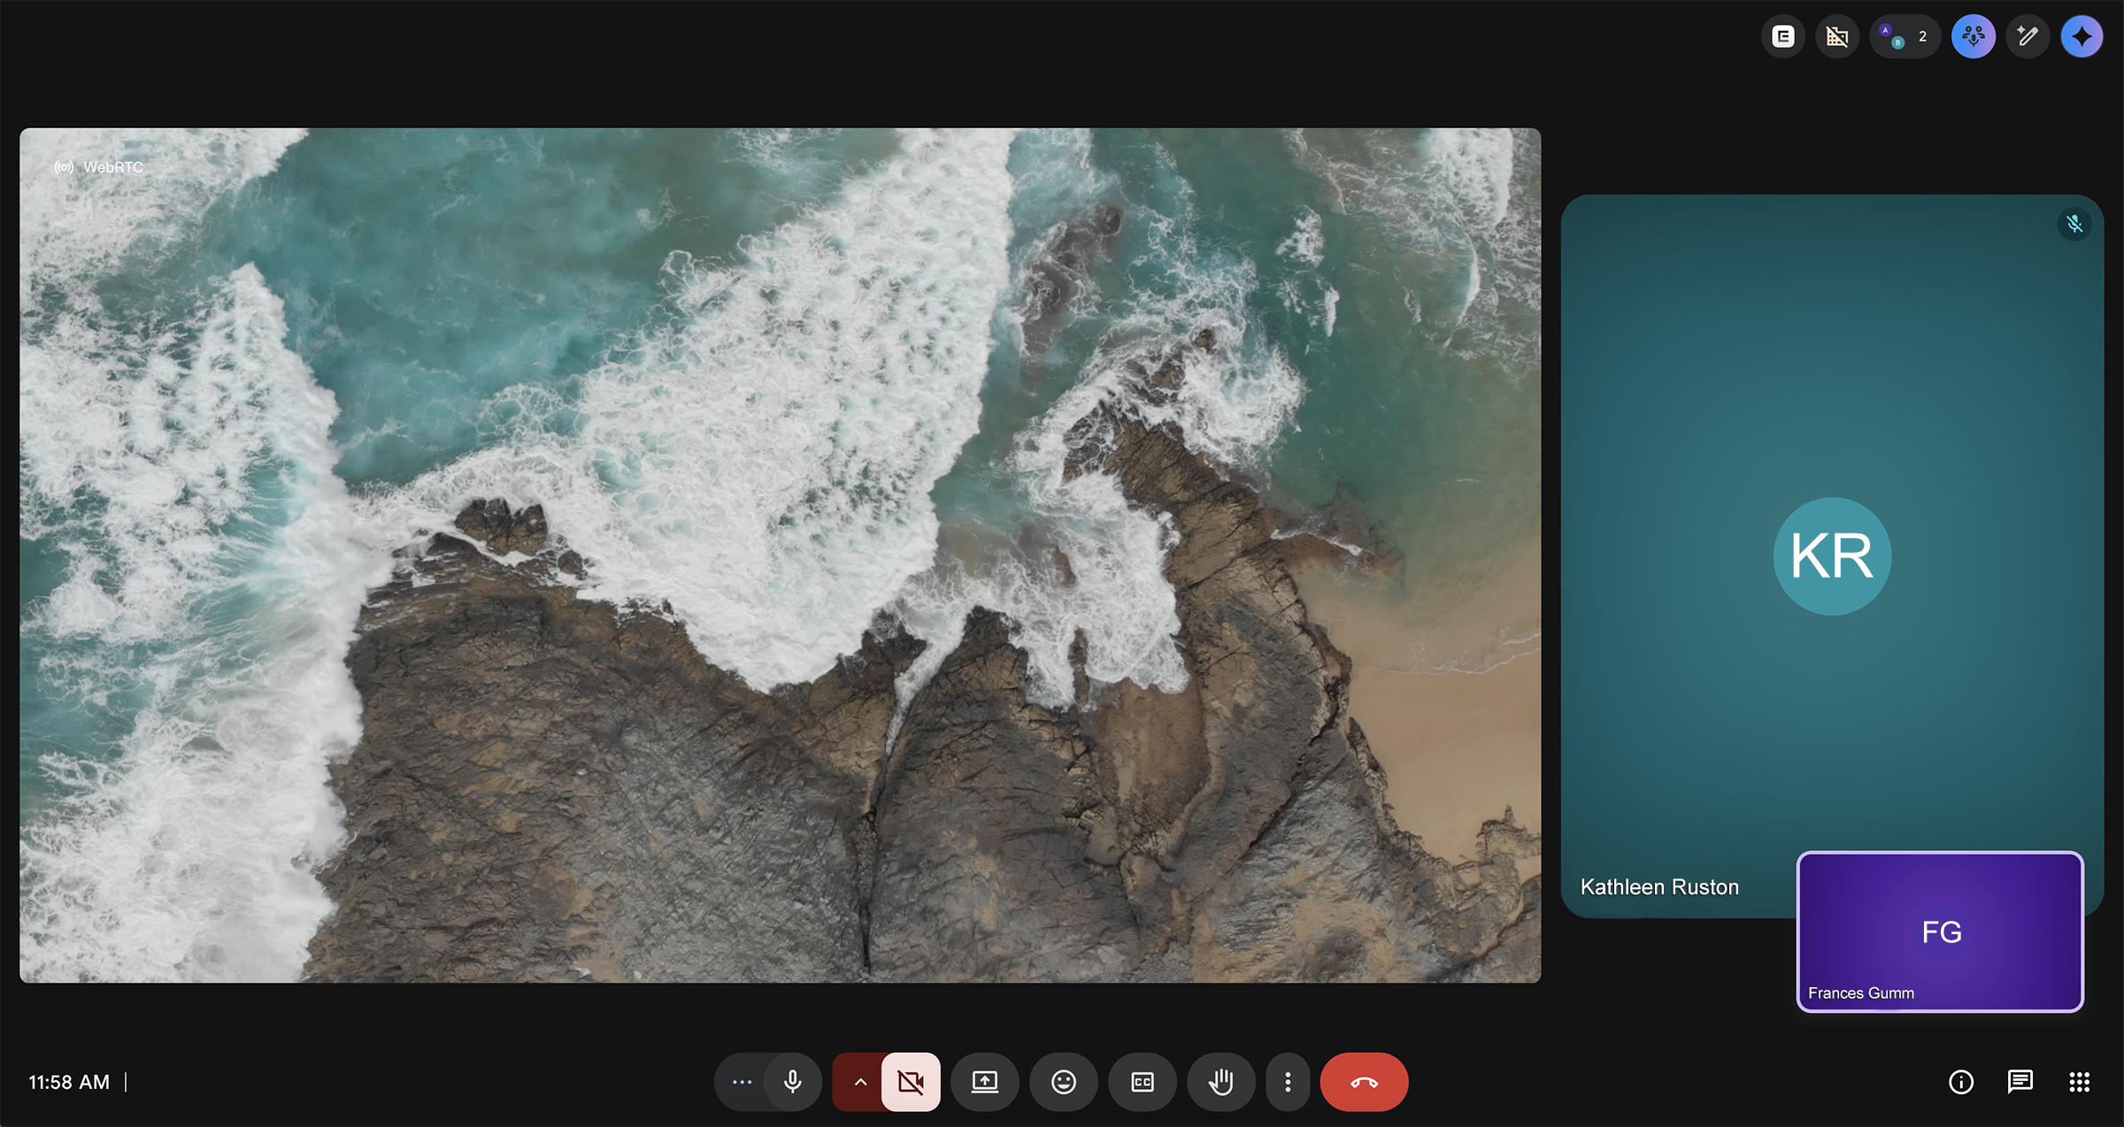This screenshot has height=1127, width=2124.
Task: Open the activities grid icon
Action: click(x=2079, y=1082)
